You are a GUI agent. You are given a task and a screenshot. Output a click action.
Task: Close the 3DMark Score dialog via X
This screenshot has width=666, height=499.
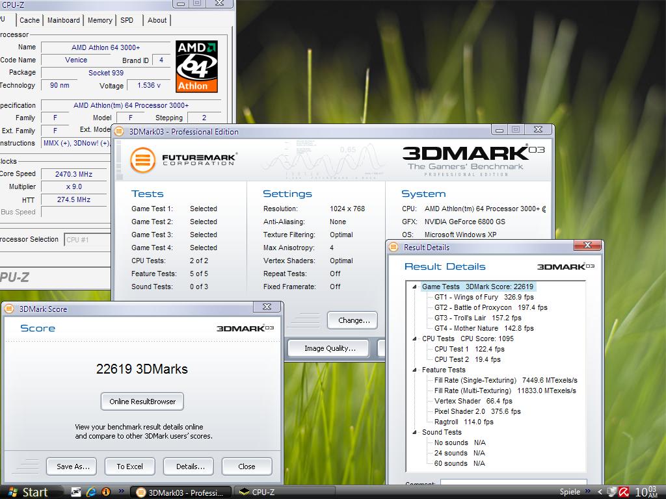[x=267, y=307]
